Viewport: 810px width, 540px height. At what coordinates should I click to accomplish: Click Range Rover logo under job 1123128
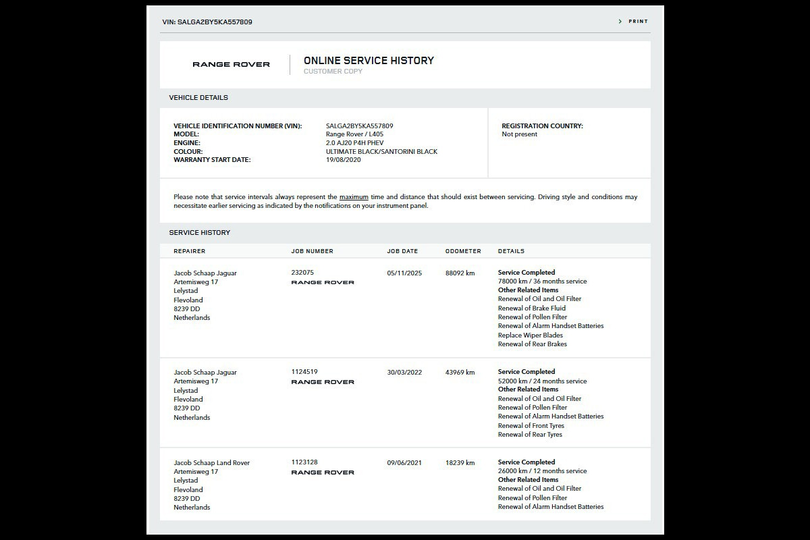click(323, 473)
